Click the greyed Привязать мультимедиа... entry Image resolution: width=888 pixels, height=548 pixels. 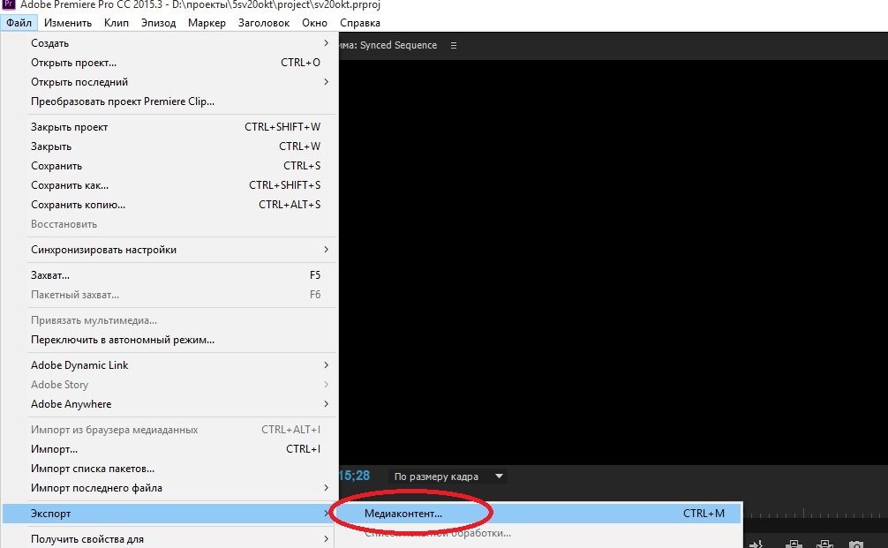pyautogui.click(x=169, y=320)
